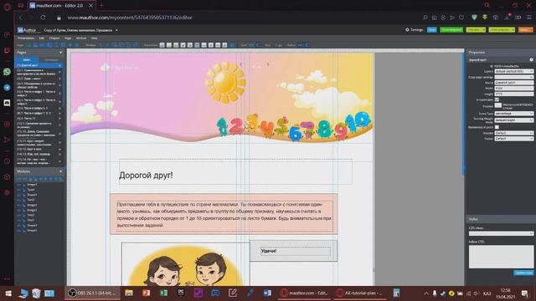
Task: Toggle the Randomize in print checkbox
Action: [497, 127]
